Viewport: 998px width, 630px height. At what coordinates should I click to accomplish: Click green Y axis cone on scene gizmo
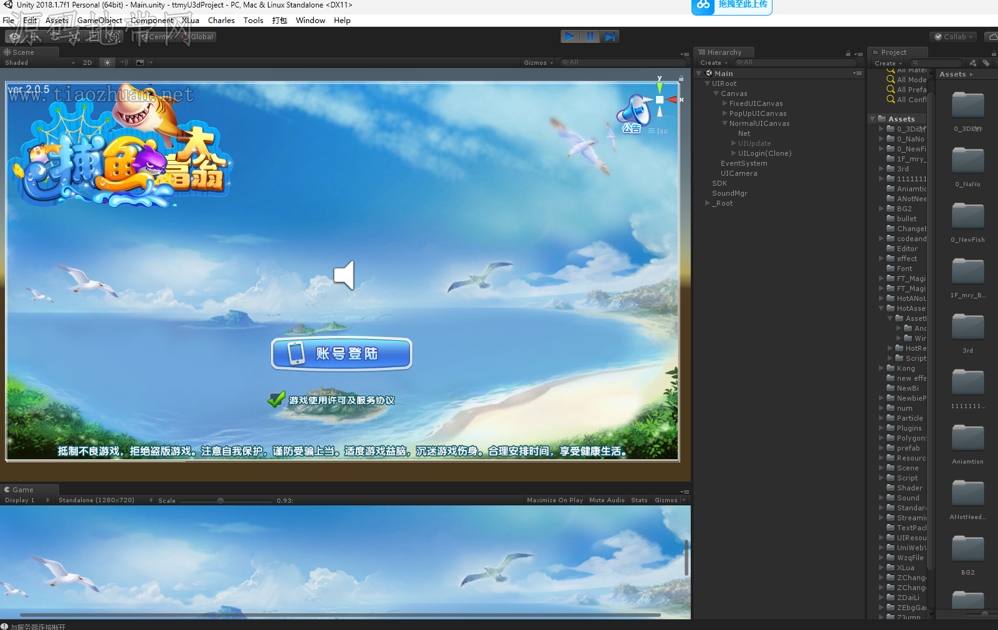pos(660,88)
